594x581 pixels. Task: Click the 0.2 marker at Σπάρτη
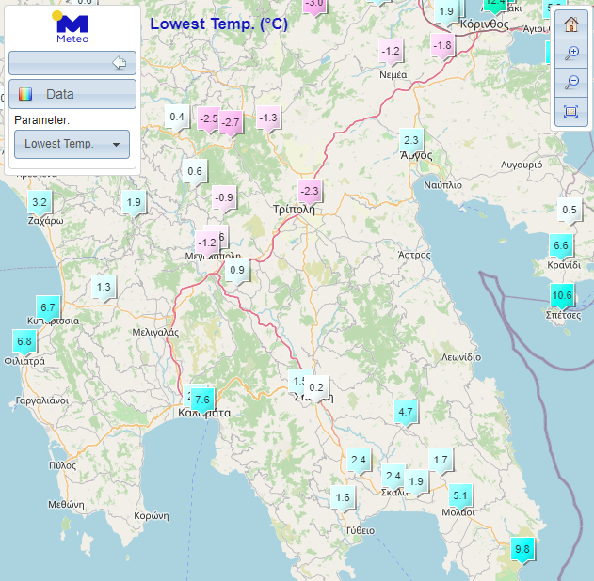coord(316,389)
